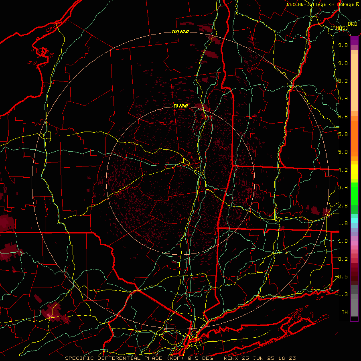Pick the bright green swatch near 3.4
The width and height of the screenshot is (361, 361).
click(354, 194)
